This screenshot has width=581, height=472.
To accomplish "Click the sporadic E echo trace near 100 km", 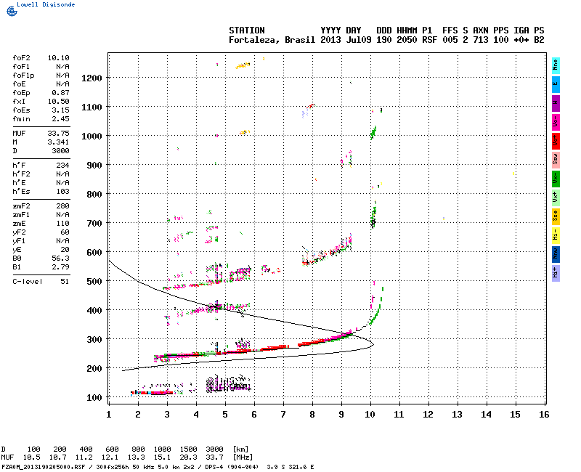I will pyautogui.click(x=153, y=392).
